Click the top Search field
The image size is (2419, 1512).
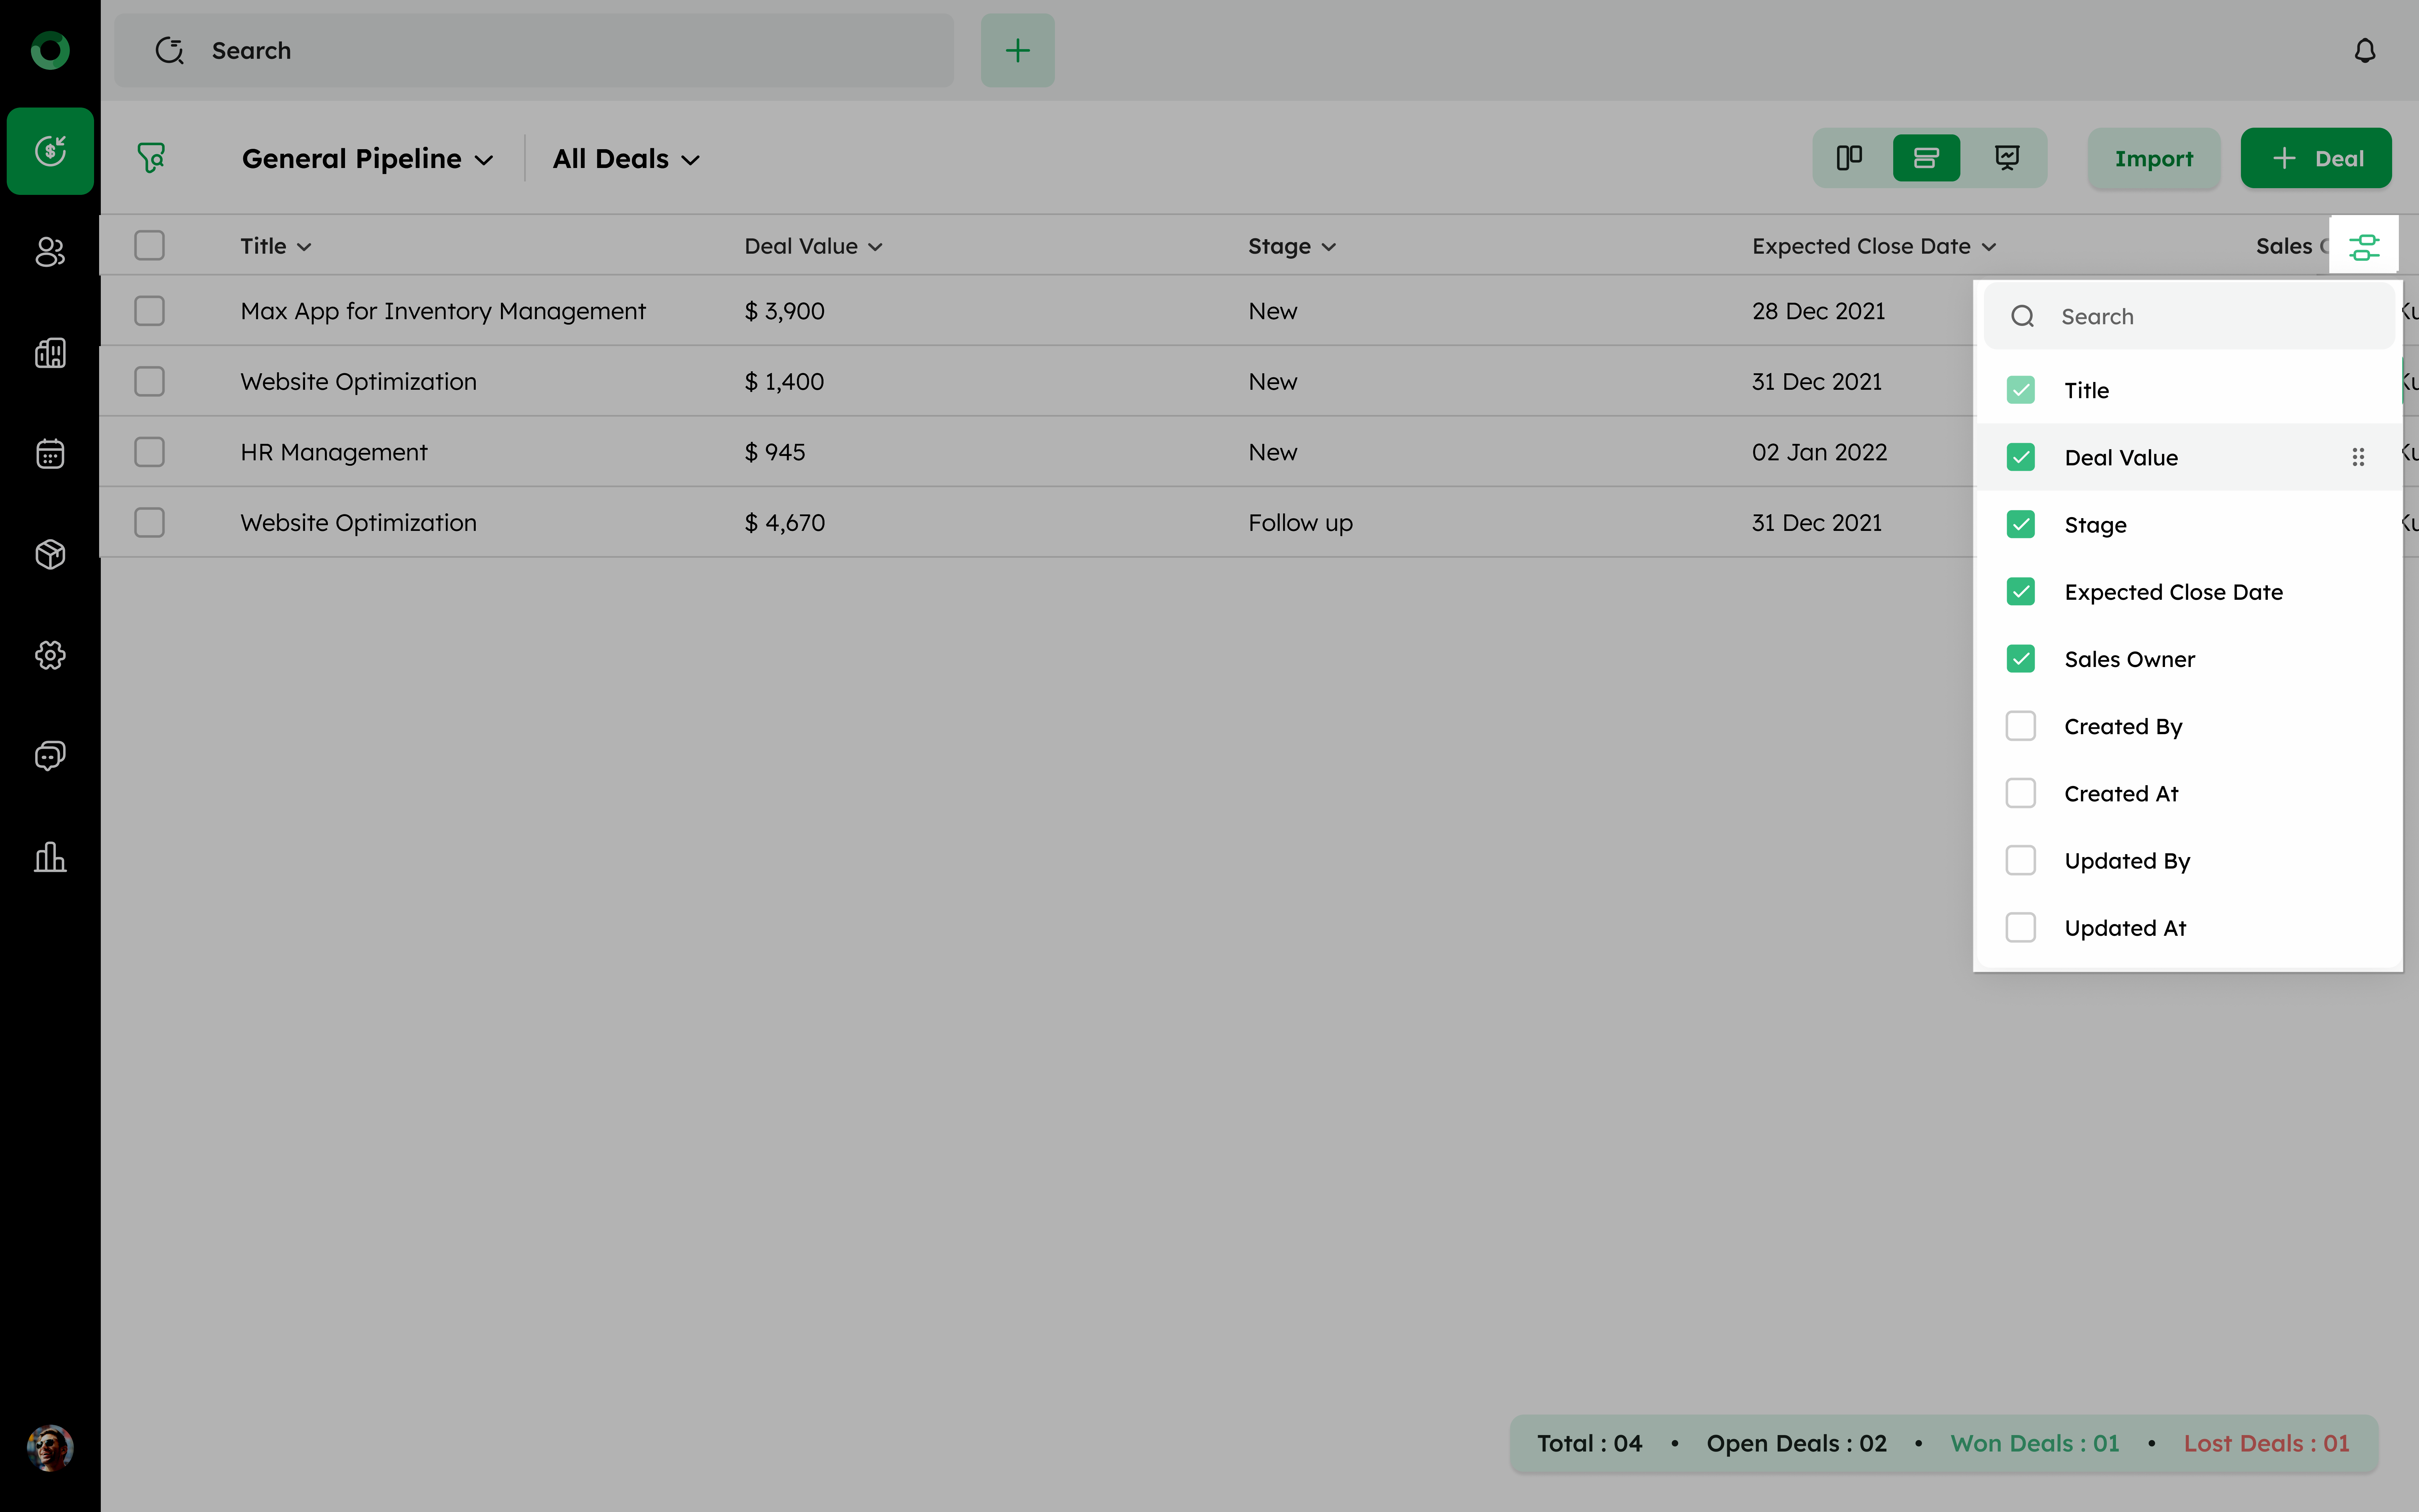[534, 50]
